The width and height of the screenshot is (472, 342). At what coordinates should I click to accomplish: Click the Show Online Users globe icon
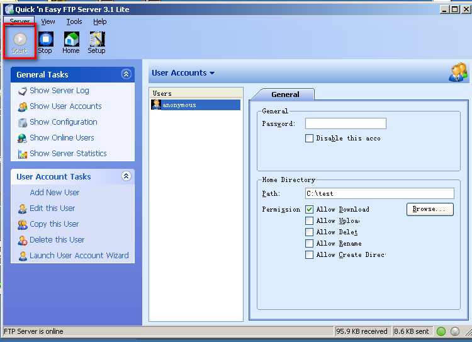23,138
